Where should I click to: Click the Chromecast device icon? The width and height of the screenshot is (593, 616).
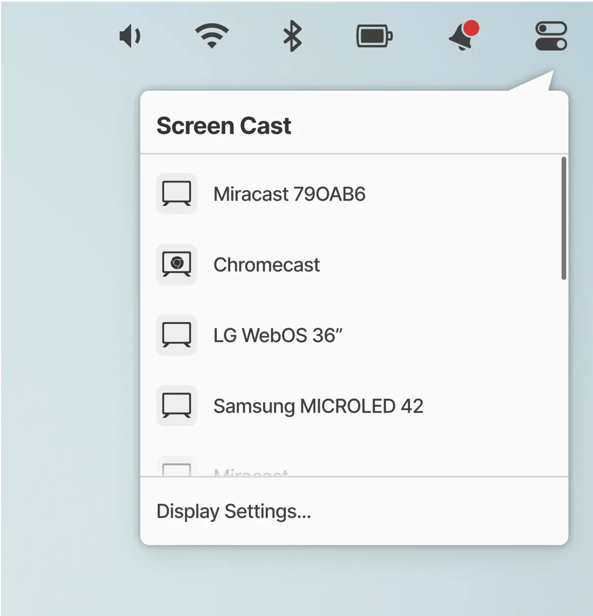176,265
